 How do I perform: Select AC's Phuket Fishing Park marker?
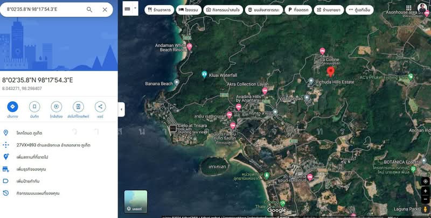[411, 76]
